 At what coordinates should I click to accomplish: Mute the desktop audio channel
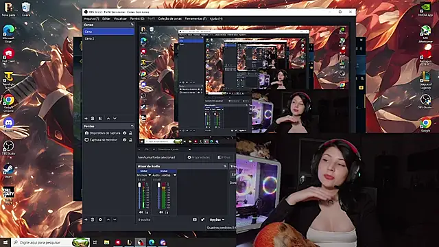coord(161,212)
